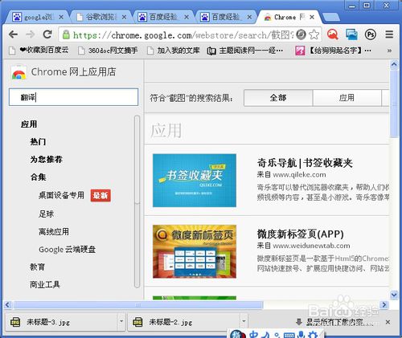Open the Chrome hamburger menu

(x=389, y=35)
